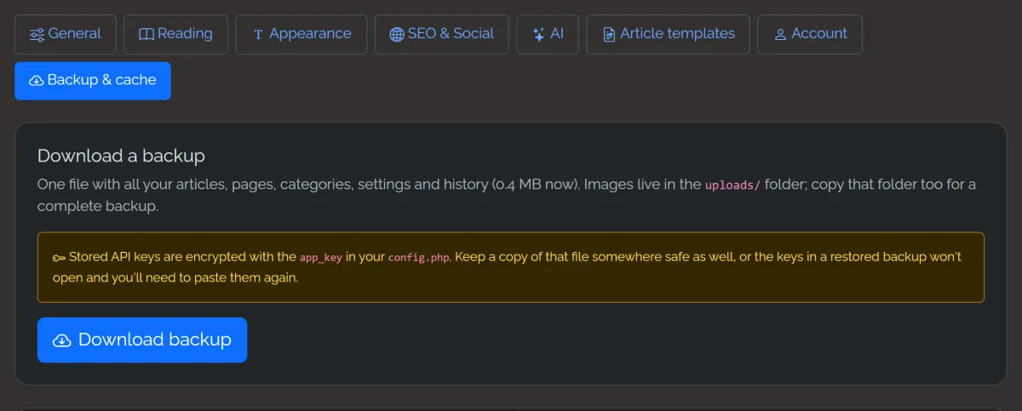This screenshot has width=1022, height=411.
Task: Click the 'uploads/' code text
Action: click(732, 185)
